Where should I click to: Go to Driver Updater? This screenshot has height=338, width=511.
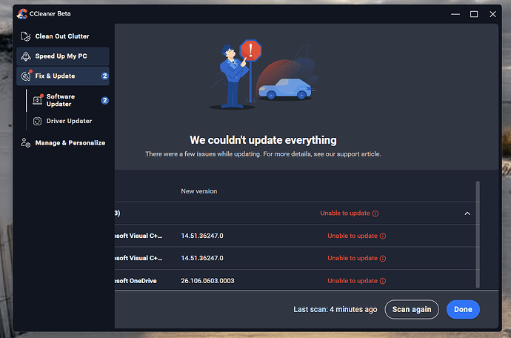pyautogui.click(x=70, y=121)
